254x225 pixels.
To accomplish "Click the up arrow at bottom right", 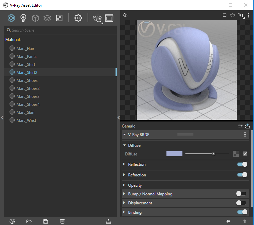I will (x=245, y=221).
